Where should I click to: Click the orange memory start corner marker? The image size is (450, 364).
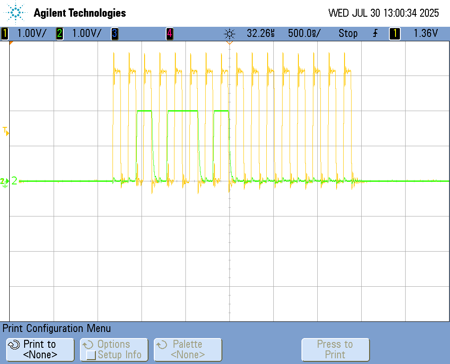(11, 43)
